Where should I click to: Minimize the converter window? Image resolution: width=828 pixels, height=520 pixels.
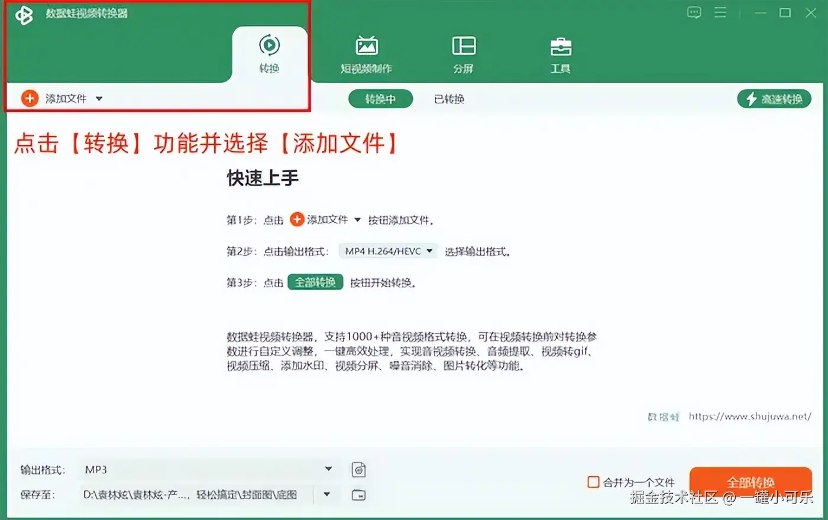click(760, 12)
